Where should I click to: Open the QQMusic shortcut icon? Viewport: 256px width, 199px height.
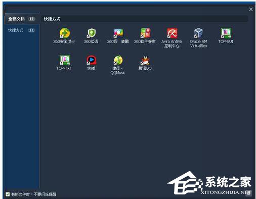pyautogui.click(x=118, y=60)
